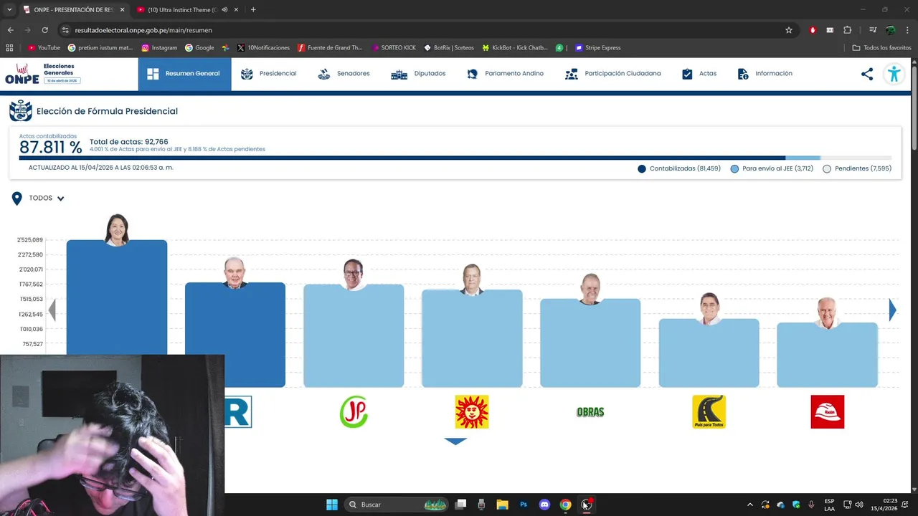
Task: Click the taskbar Buscar search box
Action: click(x=397, y=505)
